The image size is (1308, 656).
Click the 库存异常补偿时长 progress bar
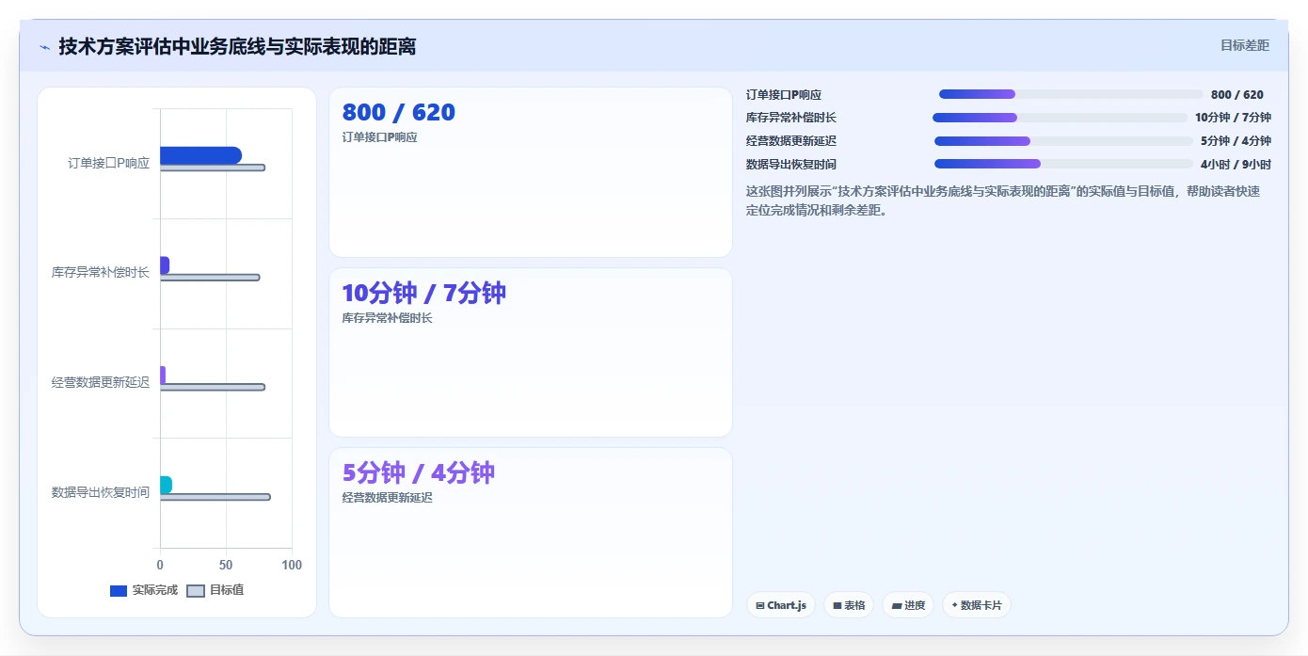(1060, 118)
